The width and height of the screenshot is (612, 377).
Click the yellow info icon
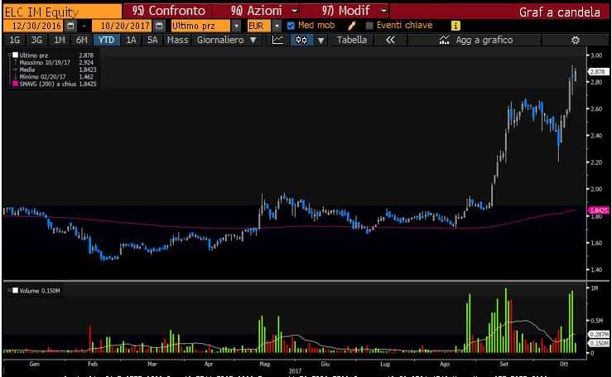[455, 26]
